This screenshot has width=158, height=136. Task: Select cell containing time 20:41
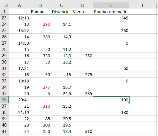[19, 100]
